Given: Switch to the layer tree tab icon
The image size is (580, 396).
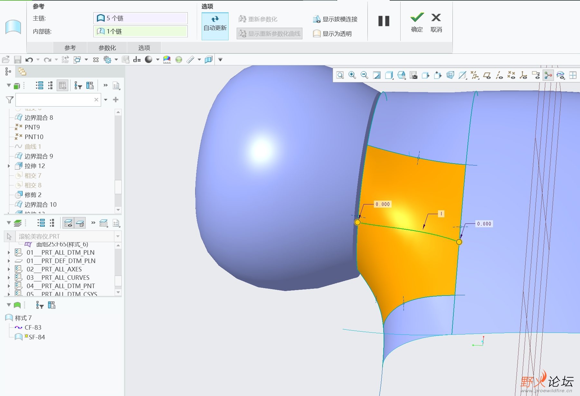Looking at the screenshot, I should [x=22, y=71].
